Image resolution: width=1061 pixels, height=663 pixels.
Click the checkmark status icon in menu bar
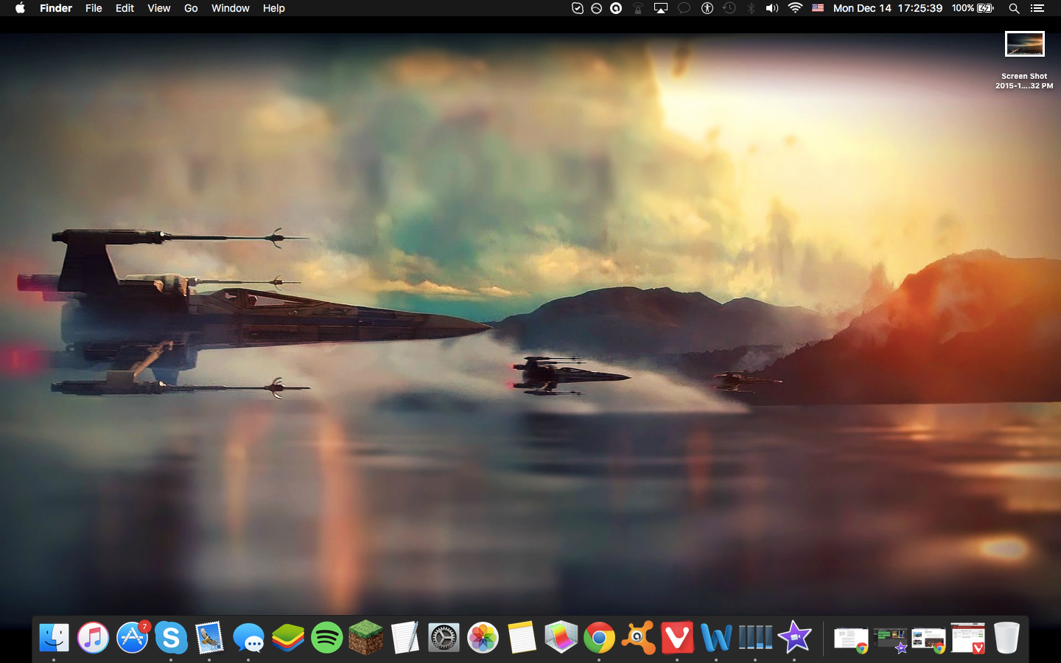578,8
